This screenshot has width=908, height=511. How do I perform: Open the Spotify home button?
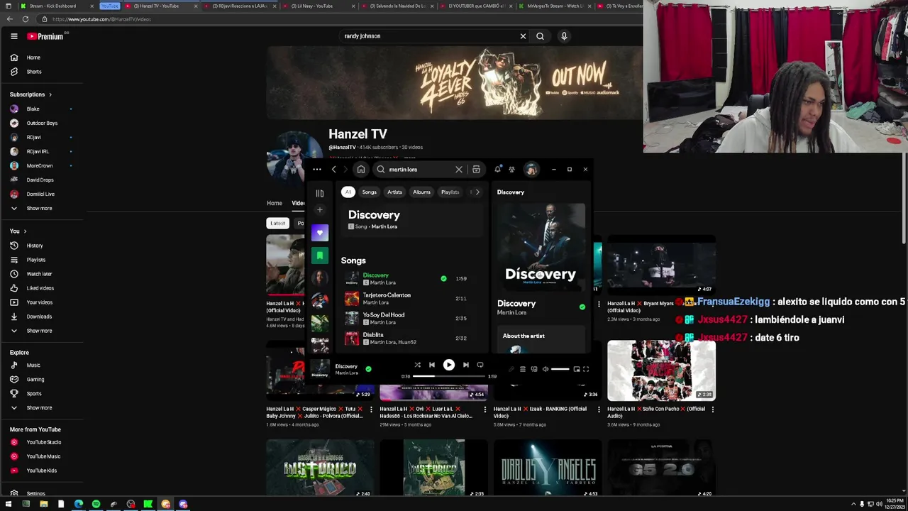pyautogui.click(x=361, y=170)
